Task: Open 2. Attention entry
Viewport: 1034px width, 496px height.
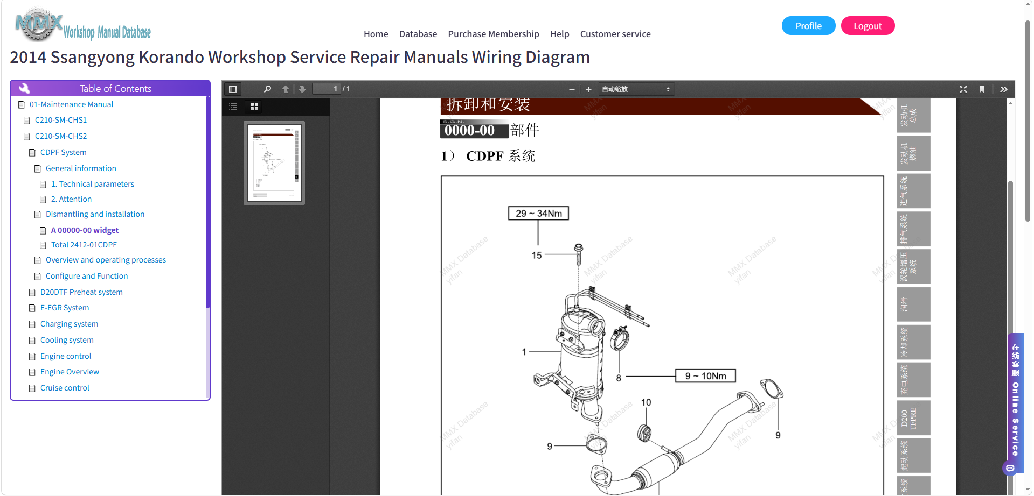Action: point(71,199)
